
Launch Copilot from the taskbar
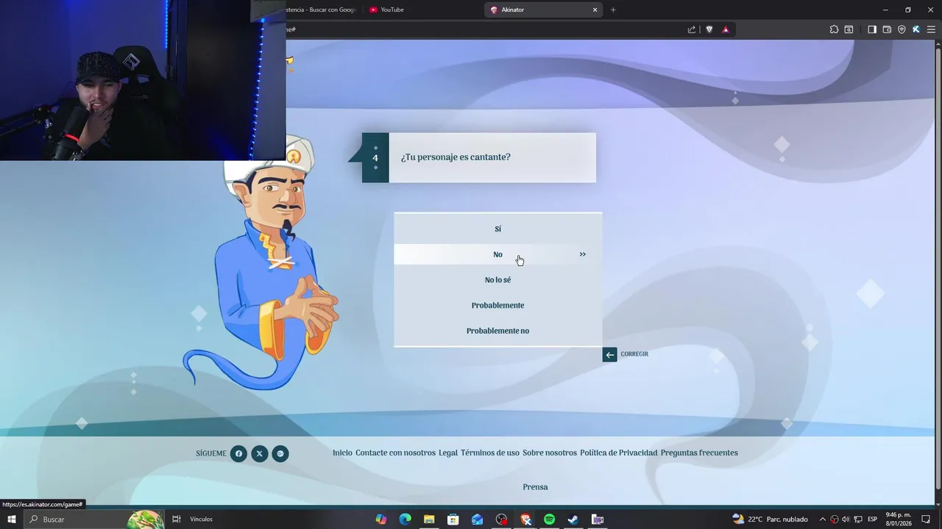(x=381, y=519)
